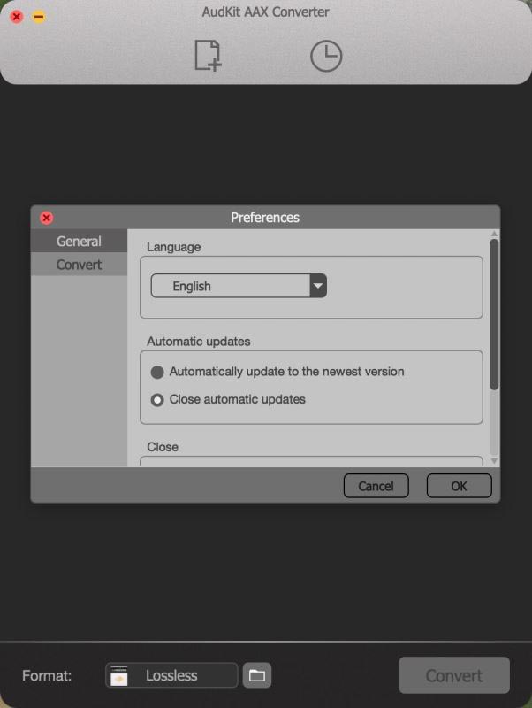Click the Cancel button
Image resolution: width=532 pixels, height=708 pixels.
(x=376, y=486)
